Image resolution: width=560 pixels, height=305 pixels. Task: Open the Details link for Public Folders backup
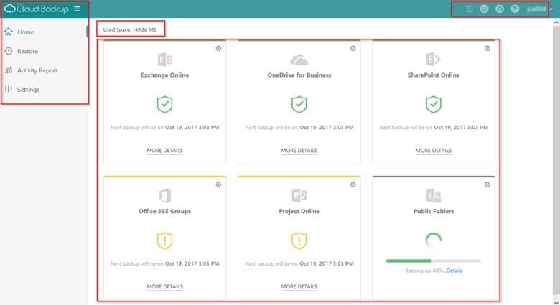[454, 271]
